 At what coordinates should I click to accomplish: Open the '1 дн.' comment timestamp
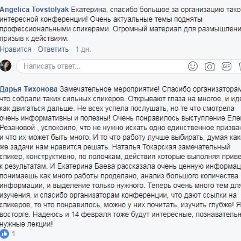point(83,49)
